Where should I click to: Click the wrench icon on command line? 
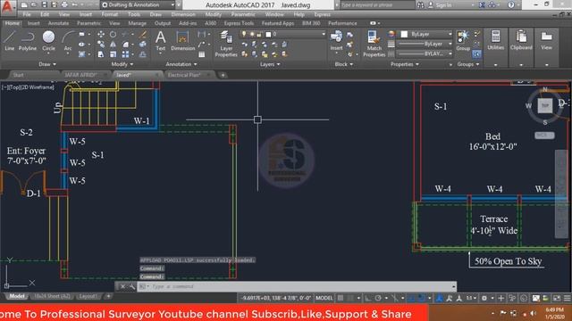132,286
